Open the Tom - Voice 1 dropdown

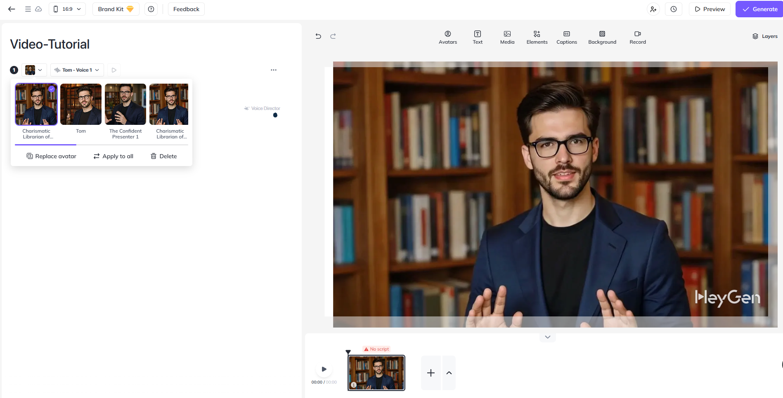(77, 70)
